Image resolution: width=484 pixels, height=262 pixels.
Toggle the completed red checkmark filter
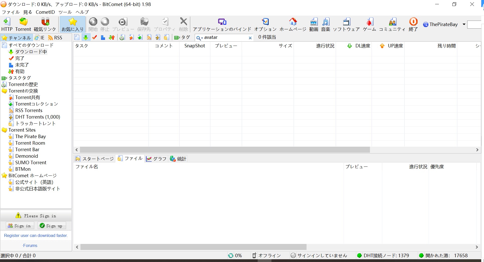[x=94, y=37]
